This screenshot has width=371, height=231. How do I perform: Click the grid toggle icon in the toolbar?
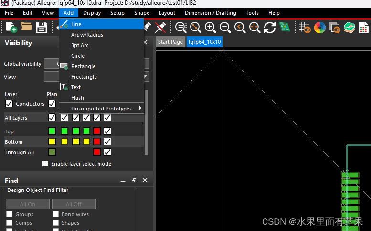304,28
